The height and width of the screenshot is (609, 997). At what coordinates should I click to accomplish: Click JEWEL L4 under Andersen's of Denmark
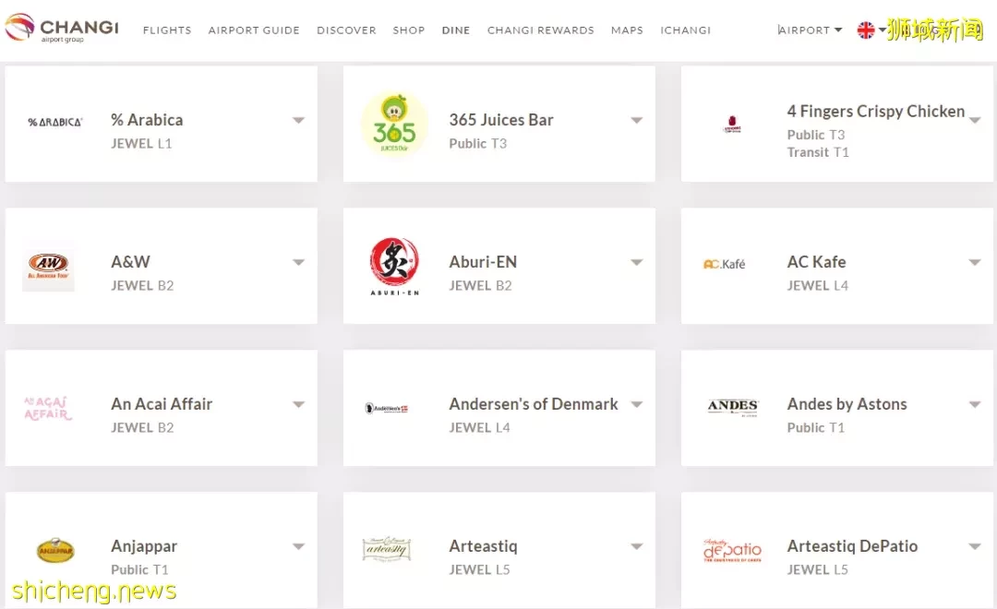tap(479, 428)
